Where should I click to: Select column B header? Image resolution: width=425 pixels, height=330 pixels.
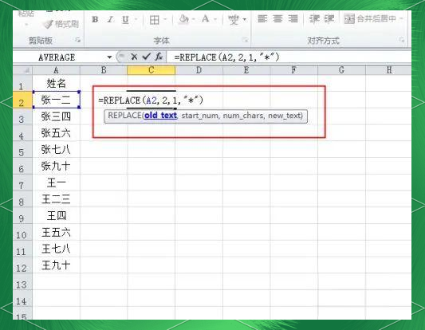(x=104, y=70)
